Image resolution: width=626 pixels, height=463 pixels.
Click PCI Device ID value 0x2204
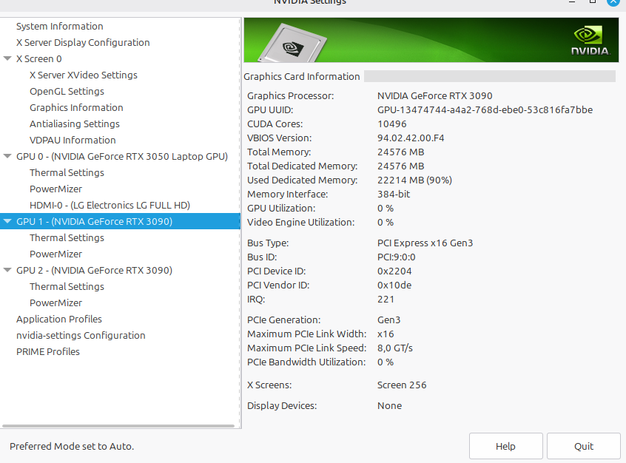click(394, 271)
